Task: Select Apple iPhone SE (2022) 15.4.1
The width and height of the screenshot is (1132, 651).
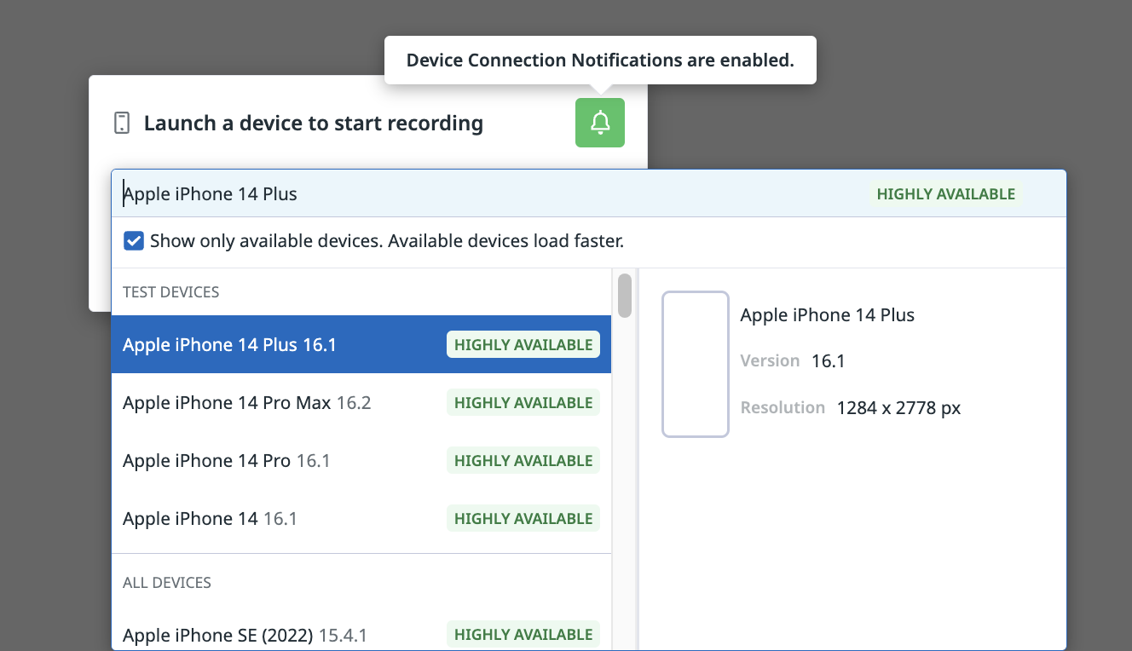Action: [361, 634]
